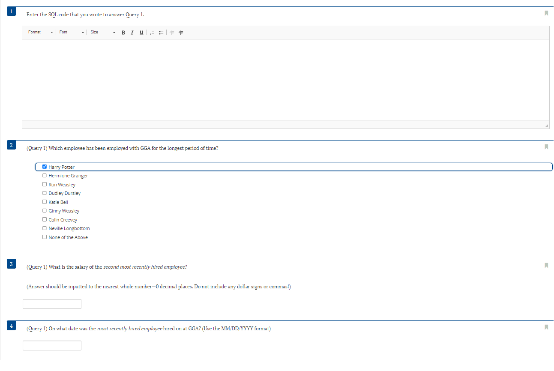Screen dimensions: 554x371
Task: Check the Neville Longbottom option
Action: (x=45, y=228)
